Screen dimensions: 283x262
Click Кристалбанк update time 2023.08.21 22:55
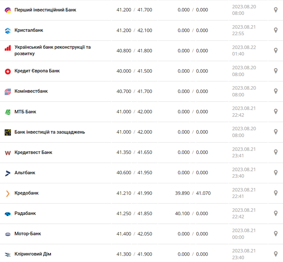tap(244, 30)
